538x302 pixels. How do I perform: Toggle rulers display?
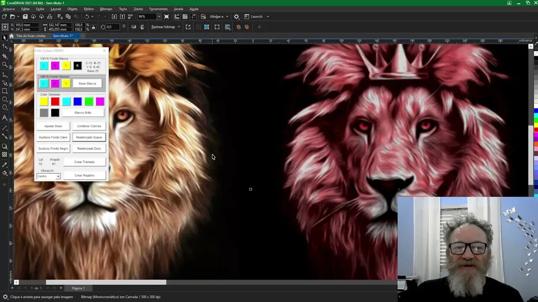pyautogui.click(x=177, y=17)
